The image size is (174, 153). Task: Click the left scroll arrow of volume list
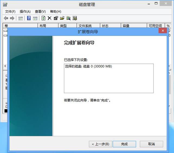click(5, 66)
